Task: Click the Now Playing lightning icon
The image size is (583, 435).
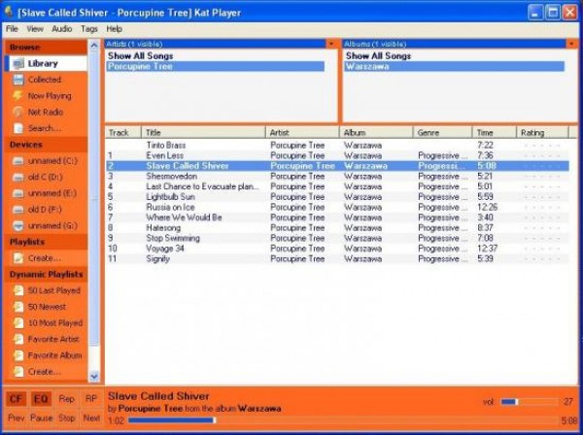Action: pyautogui.click(x=18, y=96)
